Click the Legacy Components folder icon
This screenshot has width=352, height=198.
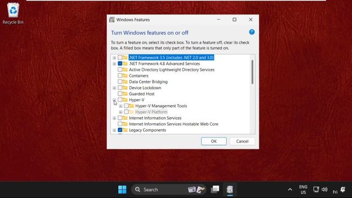pos(125,130)
